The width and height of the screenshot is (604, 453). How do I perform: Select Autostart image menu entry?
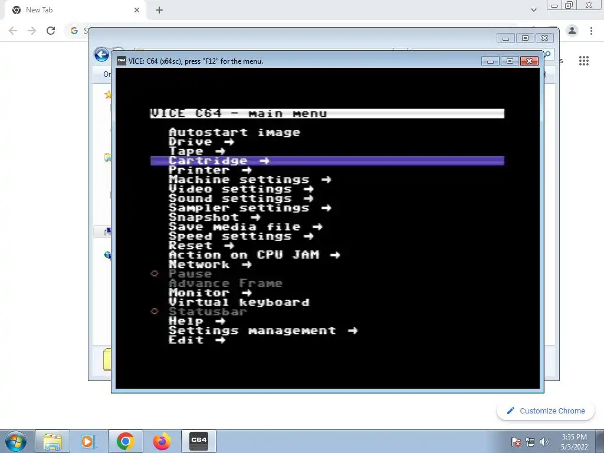click(235, 132)
